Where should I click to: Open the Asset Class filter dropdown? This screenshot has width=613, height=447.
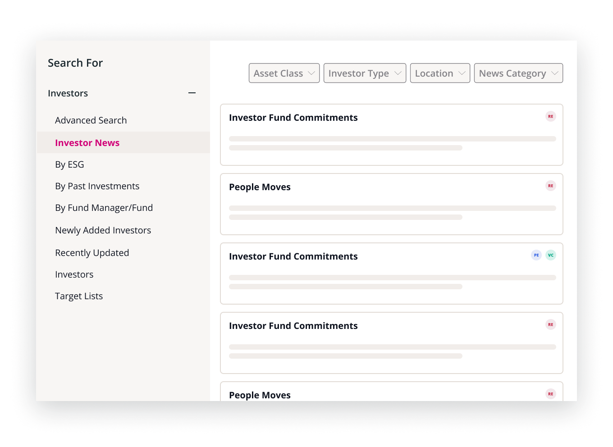pyautogui.click(x=284, y=73)
